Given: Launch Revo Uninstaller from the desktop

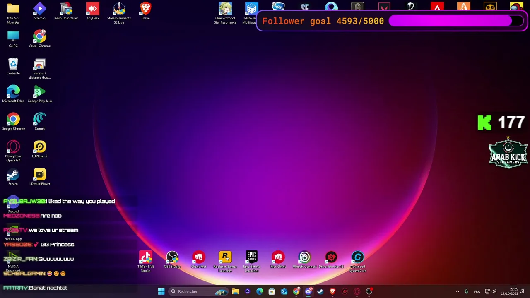Looking at the screenshot, I should pyautogui.click(x=66, y=11).
